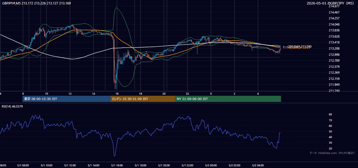Viewport: 358px width, 168px height.
Task: Click the 5/1 10:00 date axis label
Action: [47, 165]
